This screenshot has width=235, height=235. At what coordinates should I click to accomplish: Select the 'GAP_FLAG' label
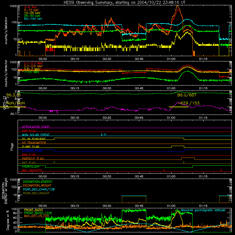[29, 131]
